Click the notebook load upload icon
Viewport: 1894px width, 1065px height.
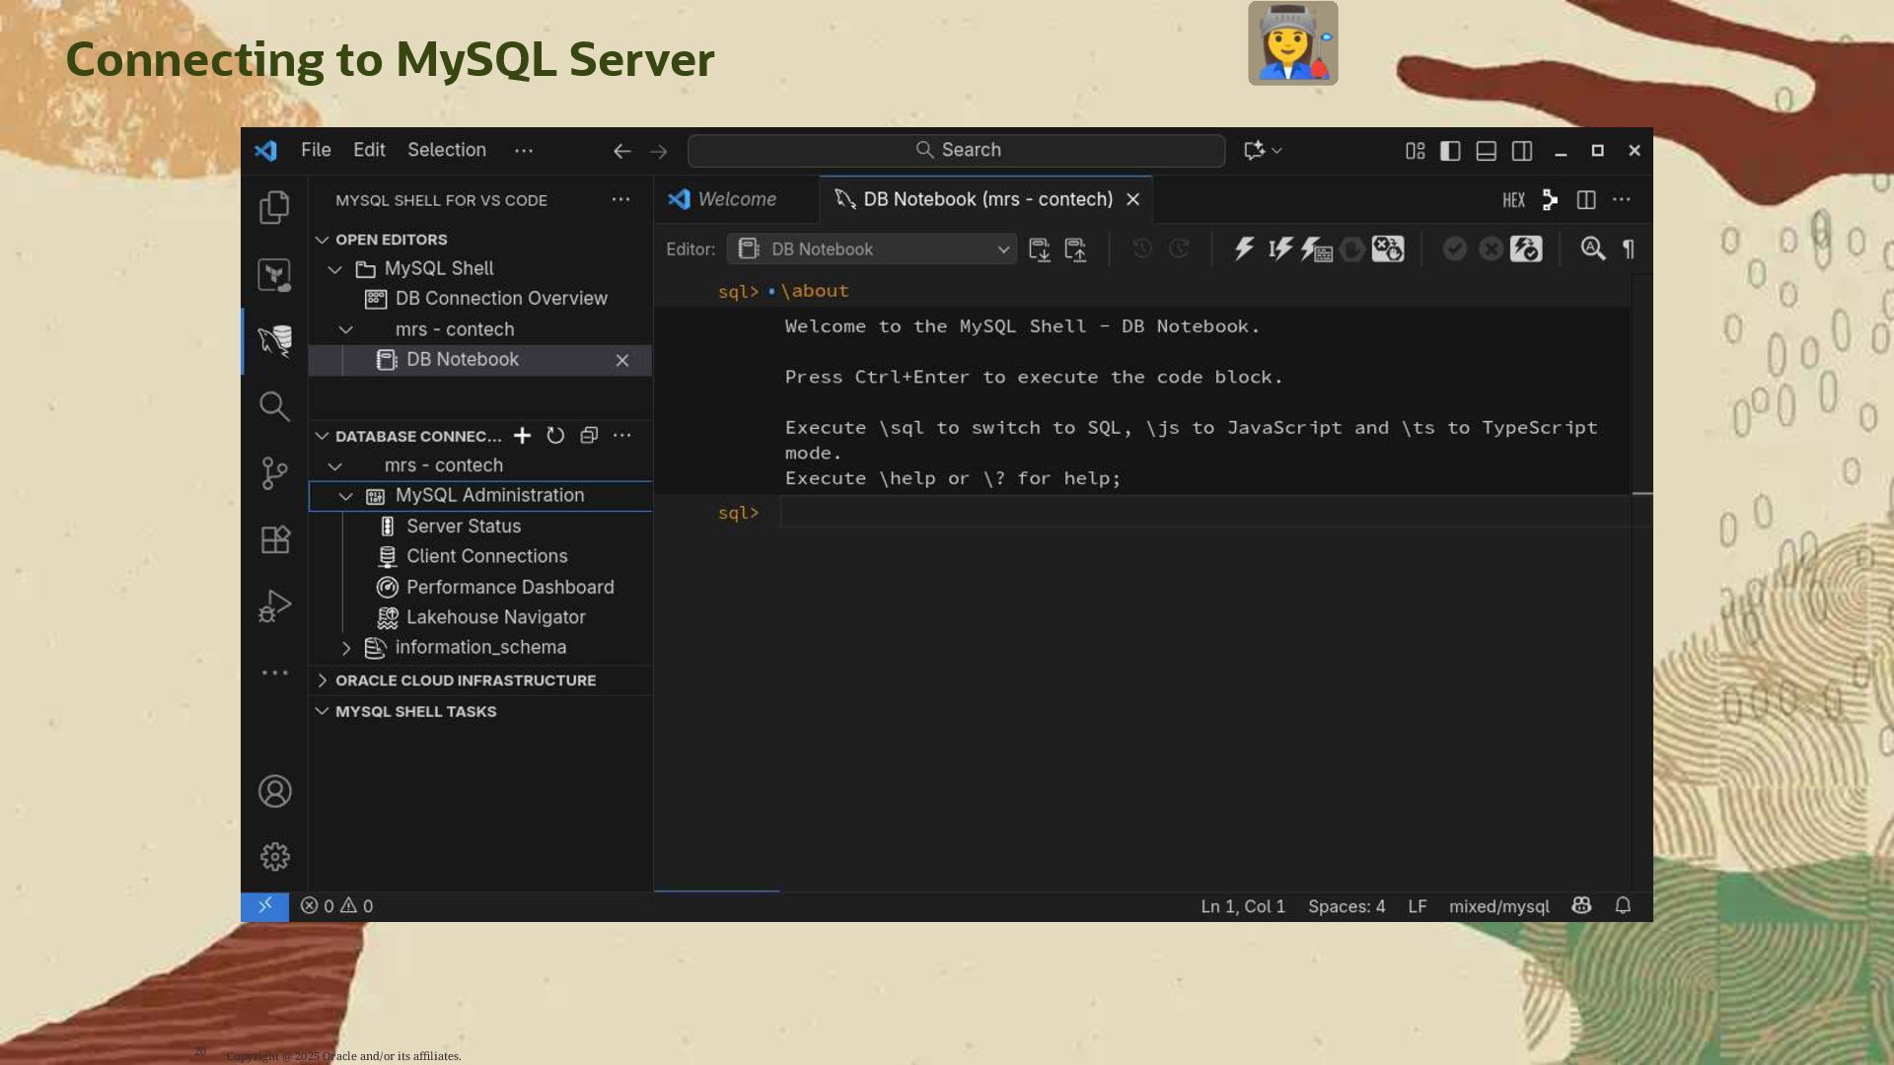click(1075, 249)
